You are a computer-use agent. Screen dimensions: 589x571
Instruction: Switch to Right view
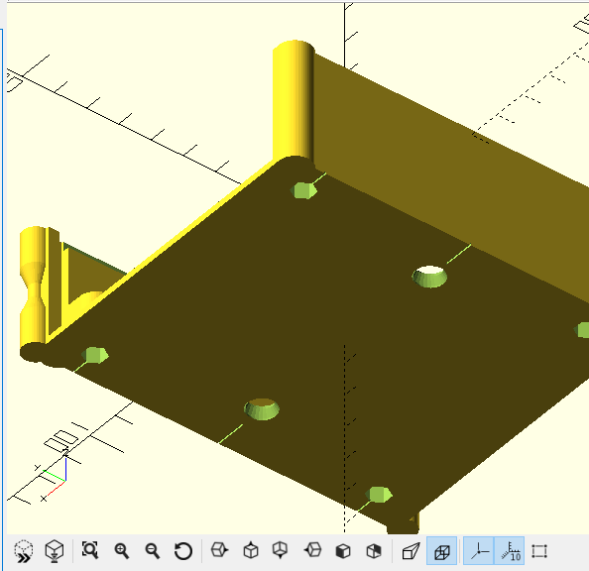[219, 550]
